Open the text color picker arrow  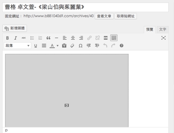pyautogui.click(x=57, y=45)
